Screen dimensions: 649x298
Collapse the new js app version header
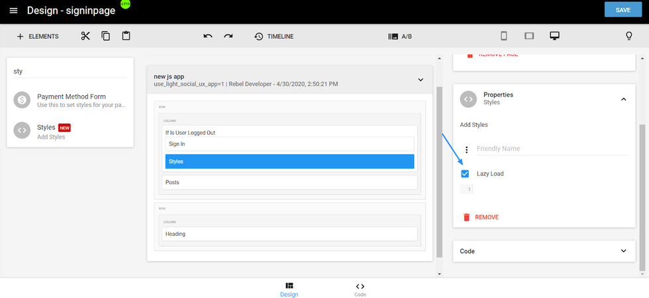(x=420, y=80)
